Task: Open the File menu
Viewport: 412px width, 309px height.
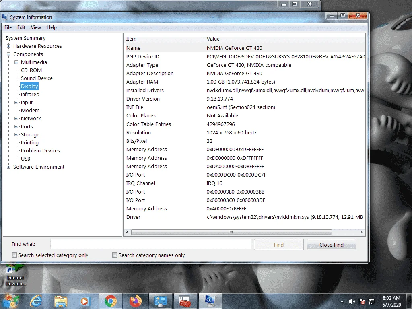Action: click(x=8, y=27)
